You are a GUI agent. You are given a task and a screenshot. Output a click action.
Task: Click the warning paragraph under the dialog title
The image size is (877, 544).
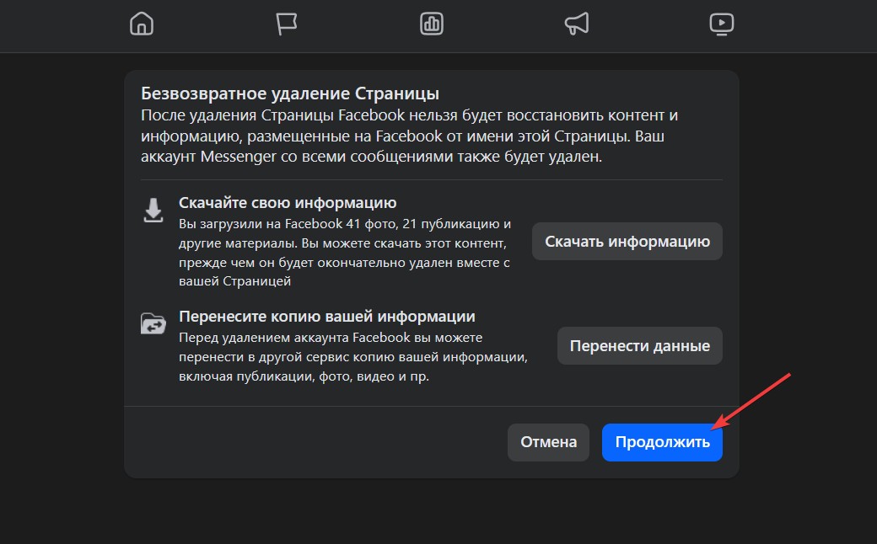[x=409, y=136]
